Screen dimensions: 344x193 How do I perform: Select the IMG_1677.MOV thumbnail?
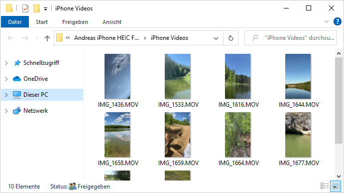298,135
